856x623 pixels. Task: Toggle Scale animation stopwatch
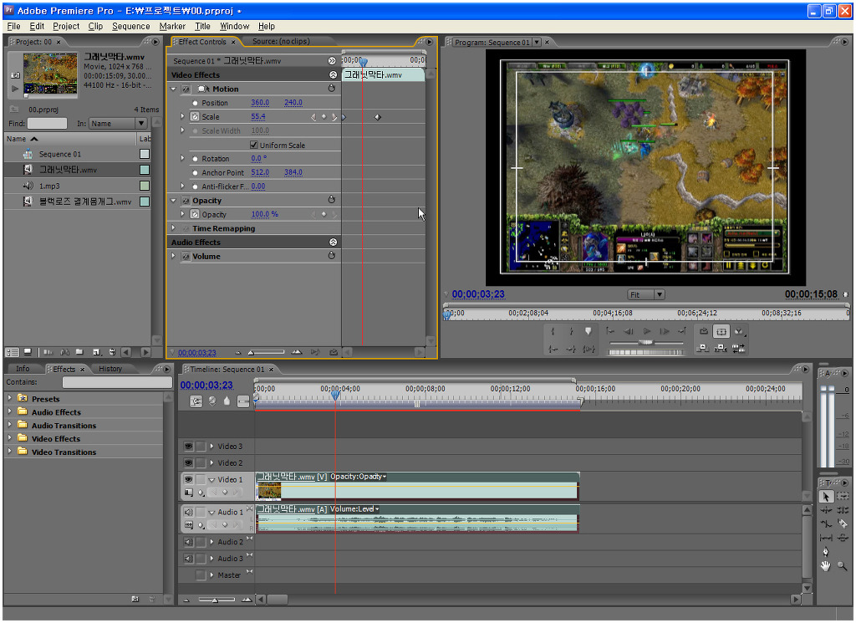(x=195, y=117)
